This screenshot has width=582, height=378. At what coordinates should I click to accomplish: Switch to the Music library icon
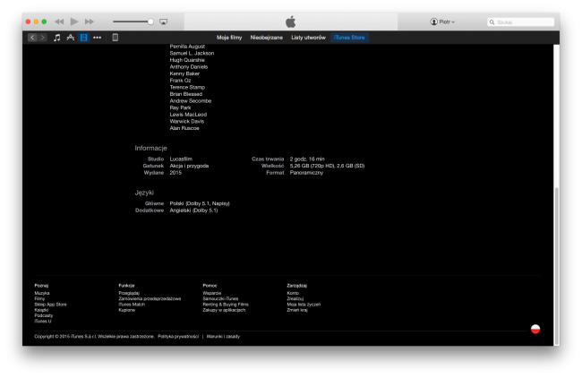56,38
